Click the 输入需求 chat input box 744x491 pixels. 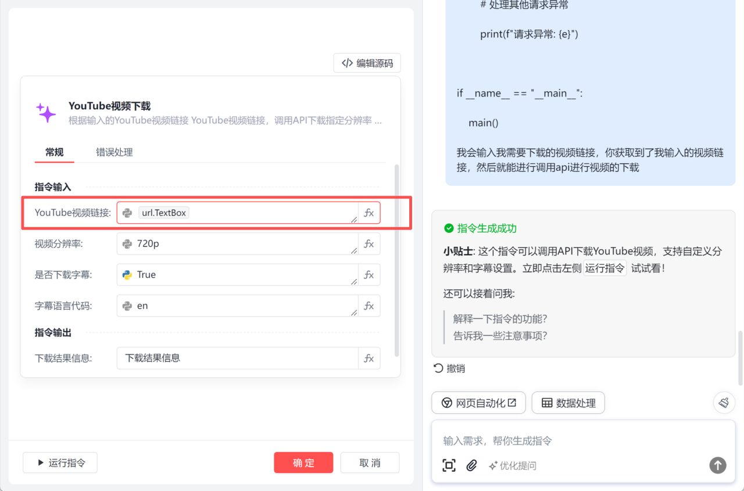tap(583, 440)
